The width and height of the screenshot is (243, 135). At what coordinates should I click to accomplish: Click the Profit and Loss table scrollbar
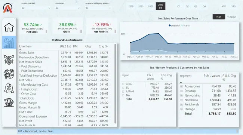(x=115, y=84)
